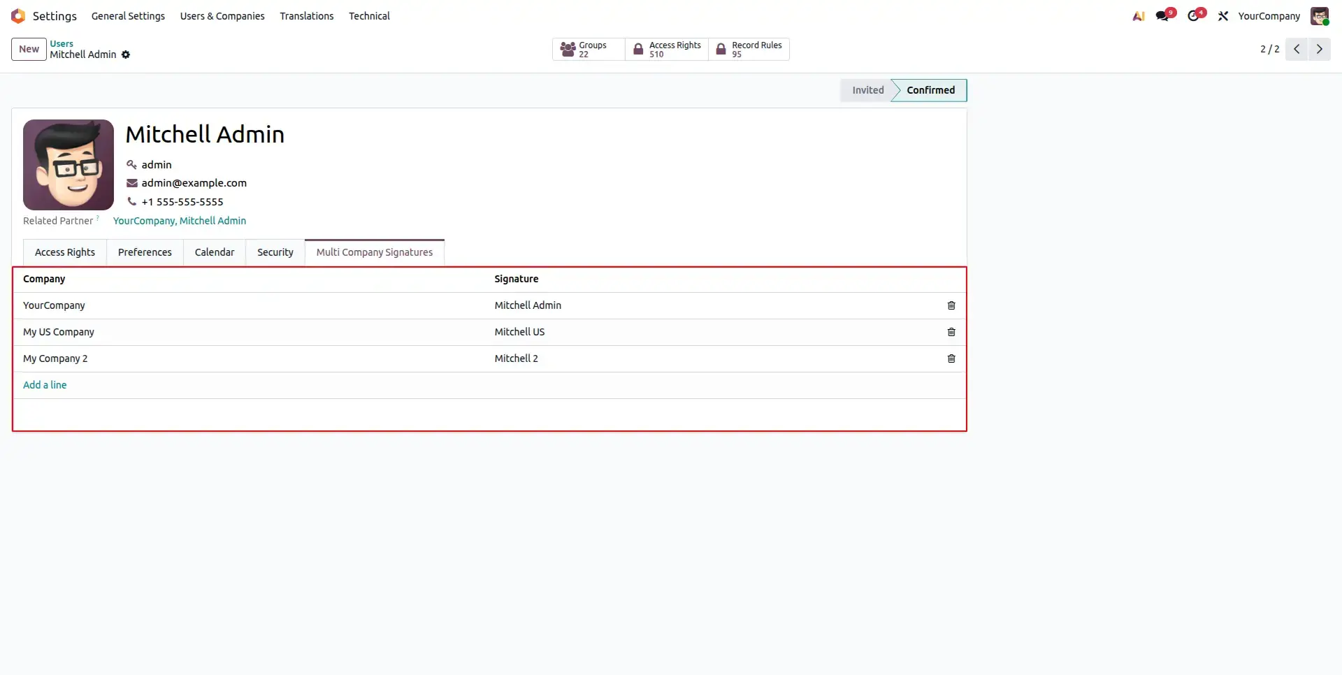
Task: Open the developer tools icon
Action: pyautogui.click(x=1223, y=16)
